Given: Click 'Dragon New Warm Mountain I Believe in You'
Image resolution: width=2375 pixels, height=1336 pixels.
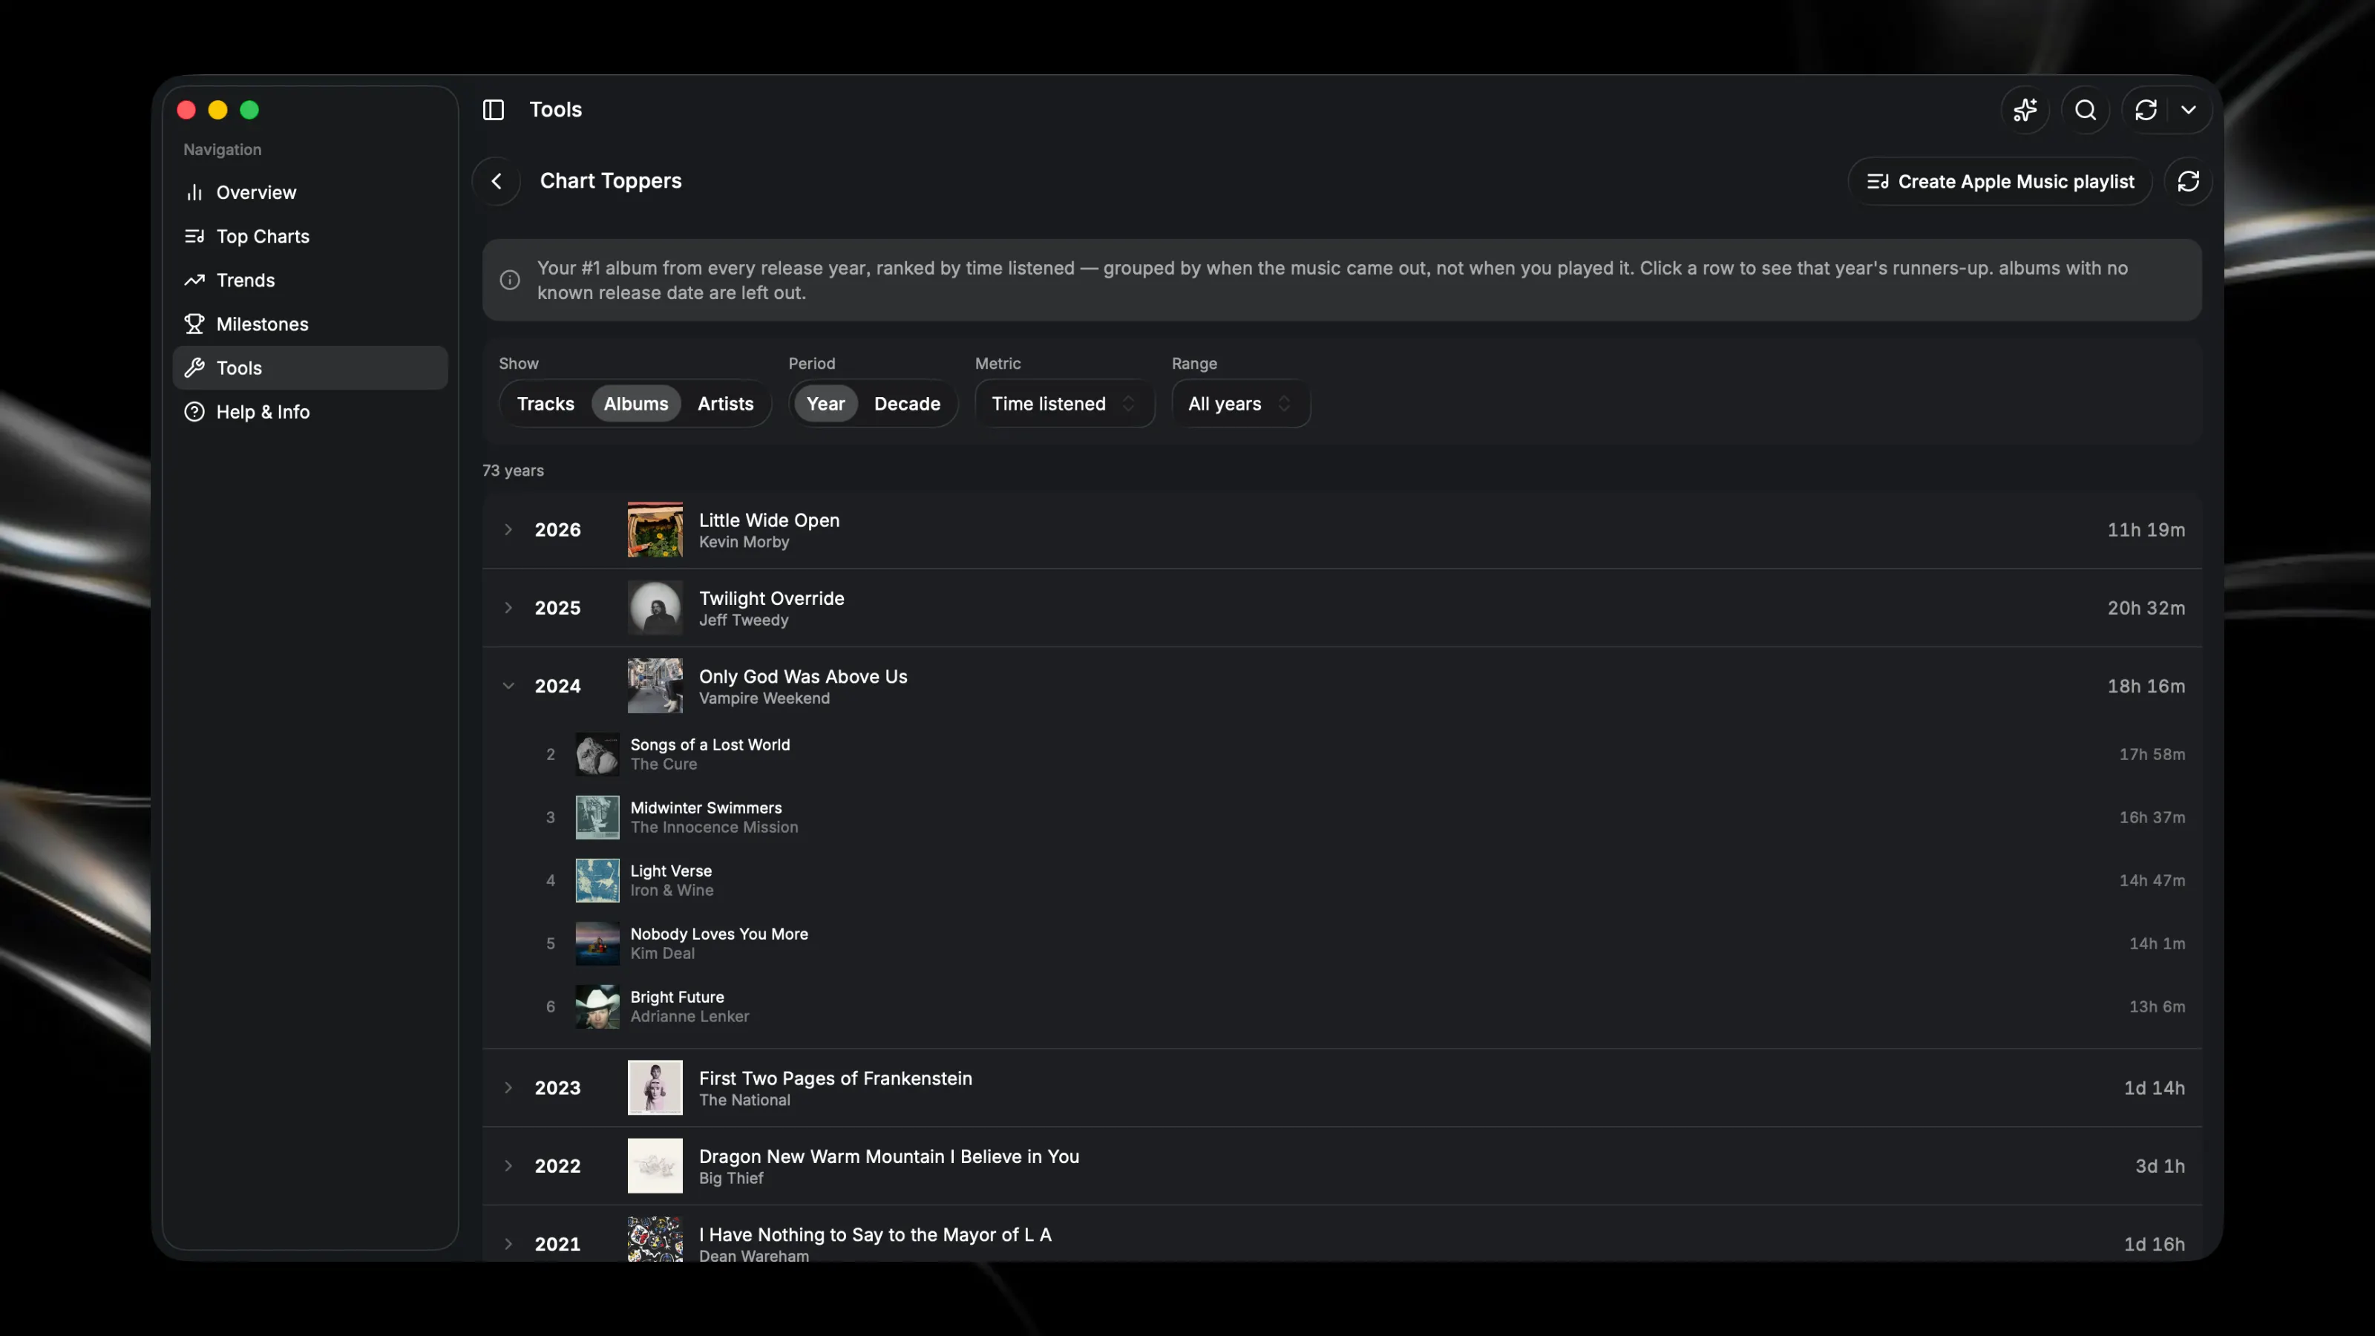Looking at the screenshot, I should pyautogui.click(x=889, y=1157).
